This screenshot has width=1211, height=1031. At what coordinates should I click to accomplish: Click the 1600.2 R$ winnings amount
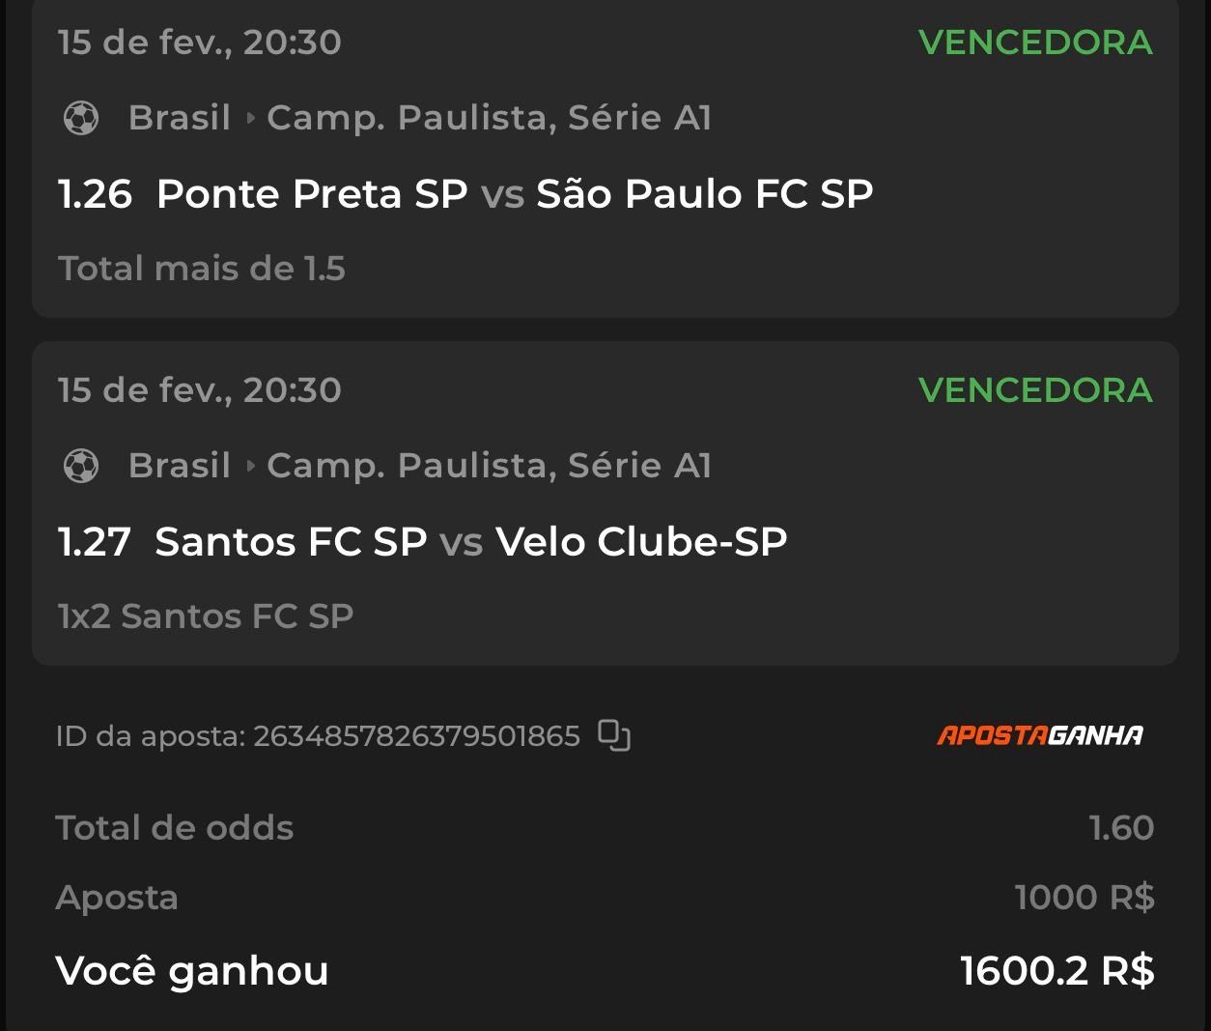[x=1056, y=971]
